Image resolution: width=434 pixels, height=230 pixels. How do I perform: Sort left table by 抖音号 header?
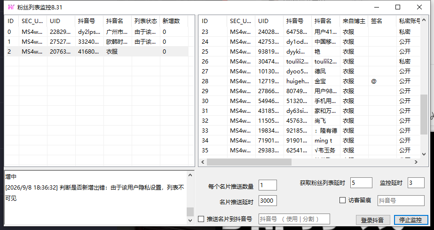click(89, 21)
